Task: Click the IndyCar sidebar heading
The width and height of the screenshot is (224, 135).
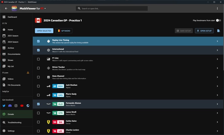Action: (x=6, y=91)
